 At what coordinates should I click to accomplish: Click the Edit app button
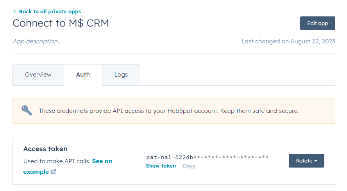pos(317,23)
